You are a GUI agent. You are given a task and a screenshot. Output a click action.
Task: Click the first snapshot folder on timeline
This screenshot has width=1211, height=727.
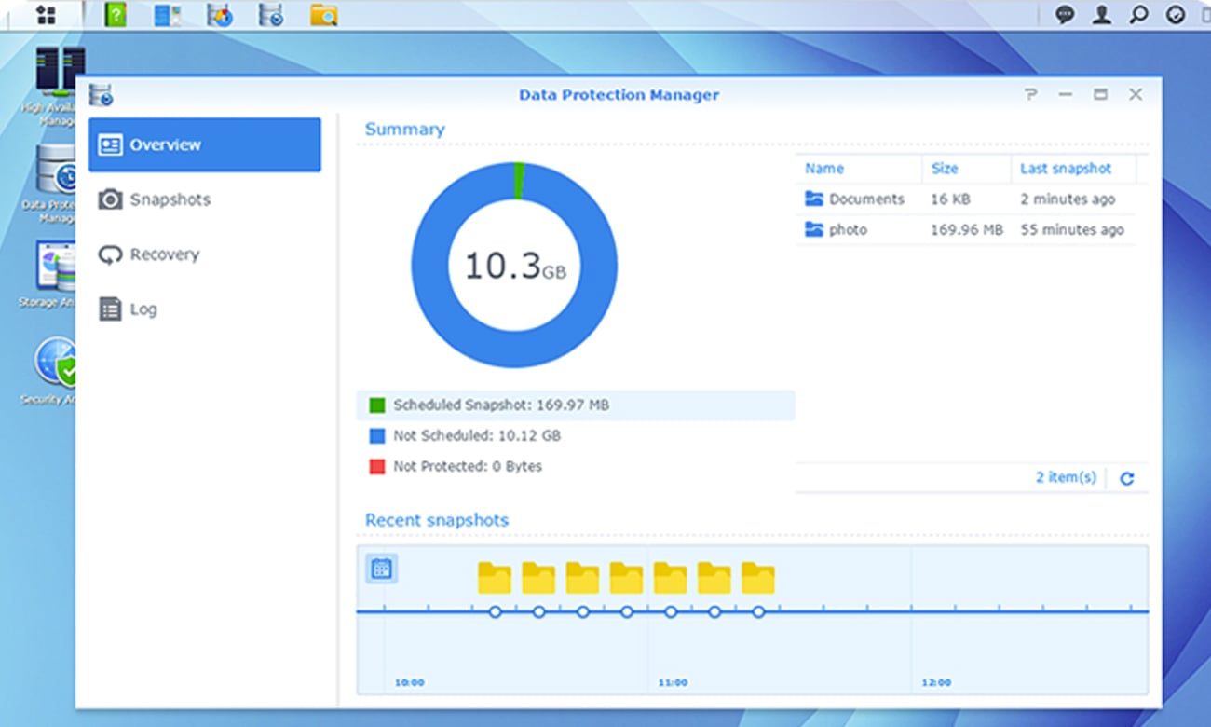(x=495, y=578)
